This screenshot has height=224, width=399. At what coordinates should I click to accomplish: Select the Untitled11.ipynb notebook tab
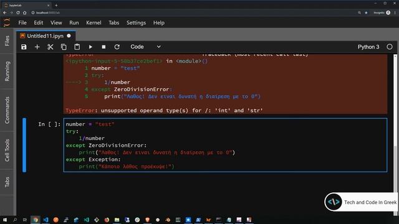[x=46, y=36]
